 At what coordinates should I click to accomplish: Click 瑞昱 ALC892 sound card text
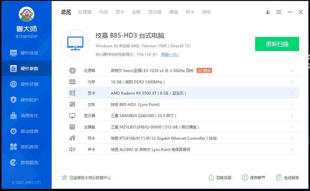point(150,149)
